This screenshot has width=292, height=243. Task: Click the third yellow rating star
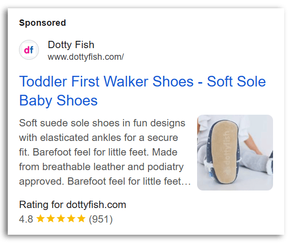(x=61, y=219)
